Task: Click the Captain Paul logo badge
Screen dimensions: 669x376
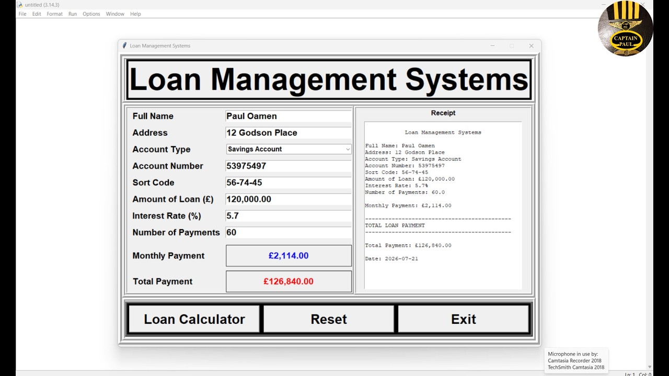Action: [625, 29]
